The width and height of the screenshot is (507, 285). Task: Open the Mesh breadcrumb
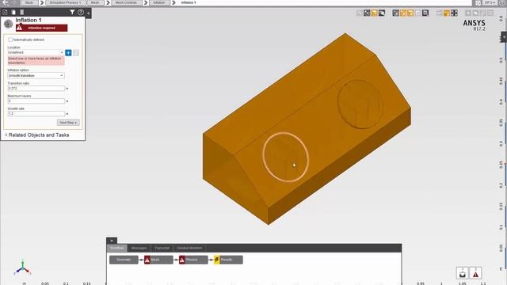[x=95, y=2]
